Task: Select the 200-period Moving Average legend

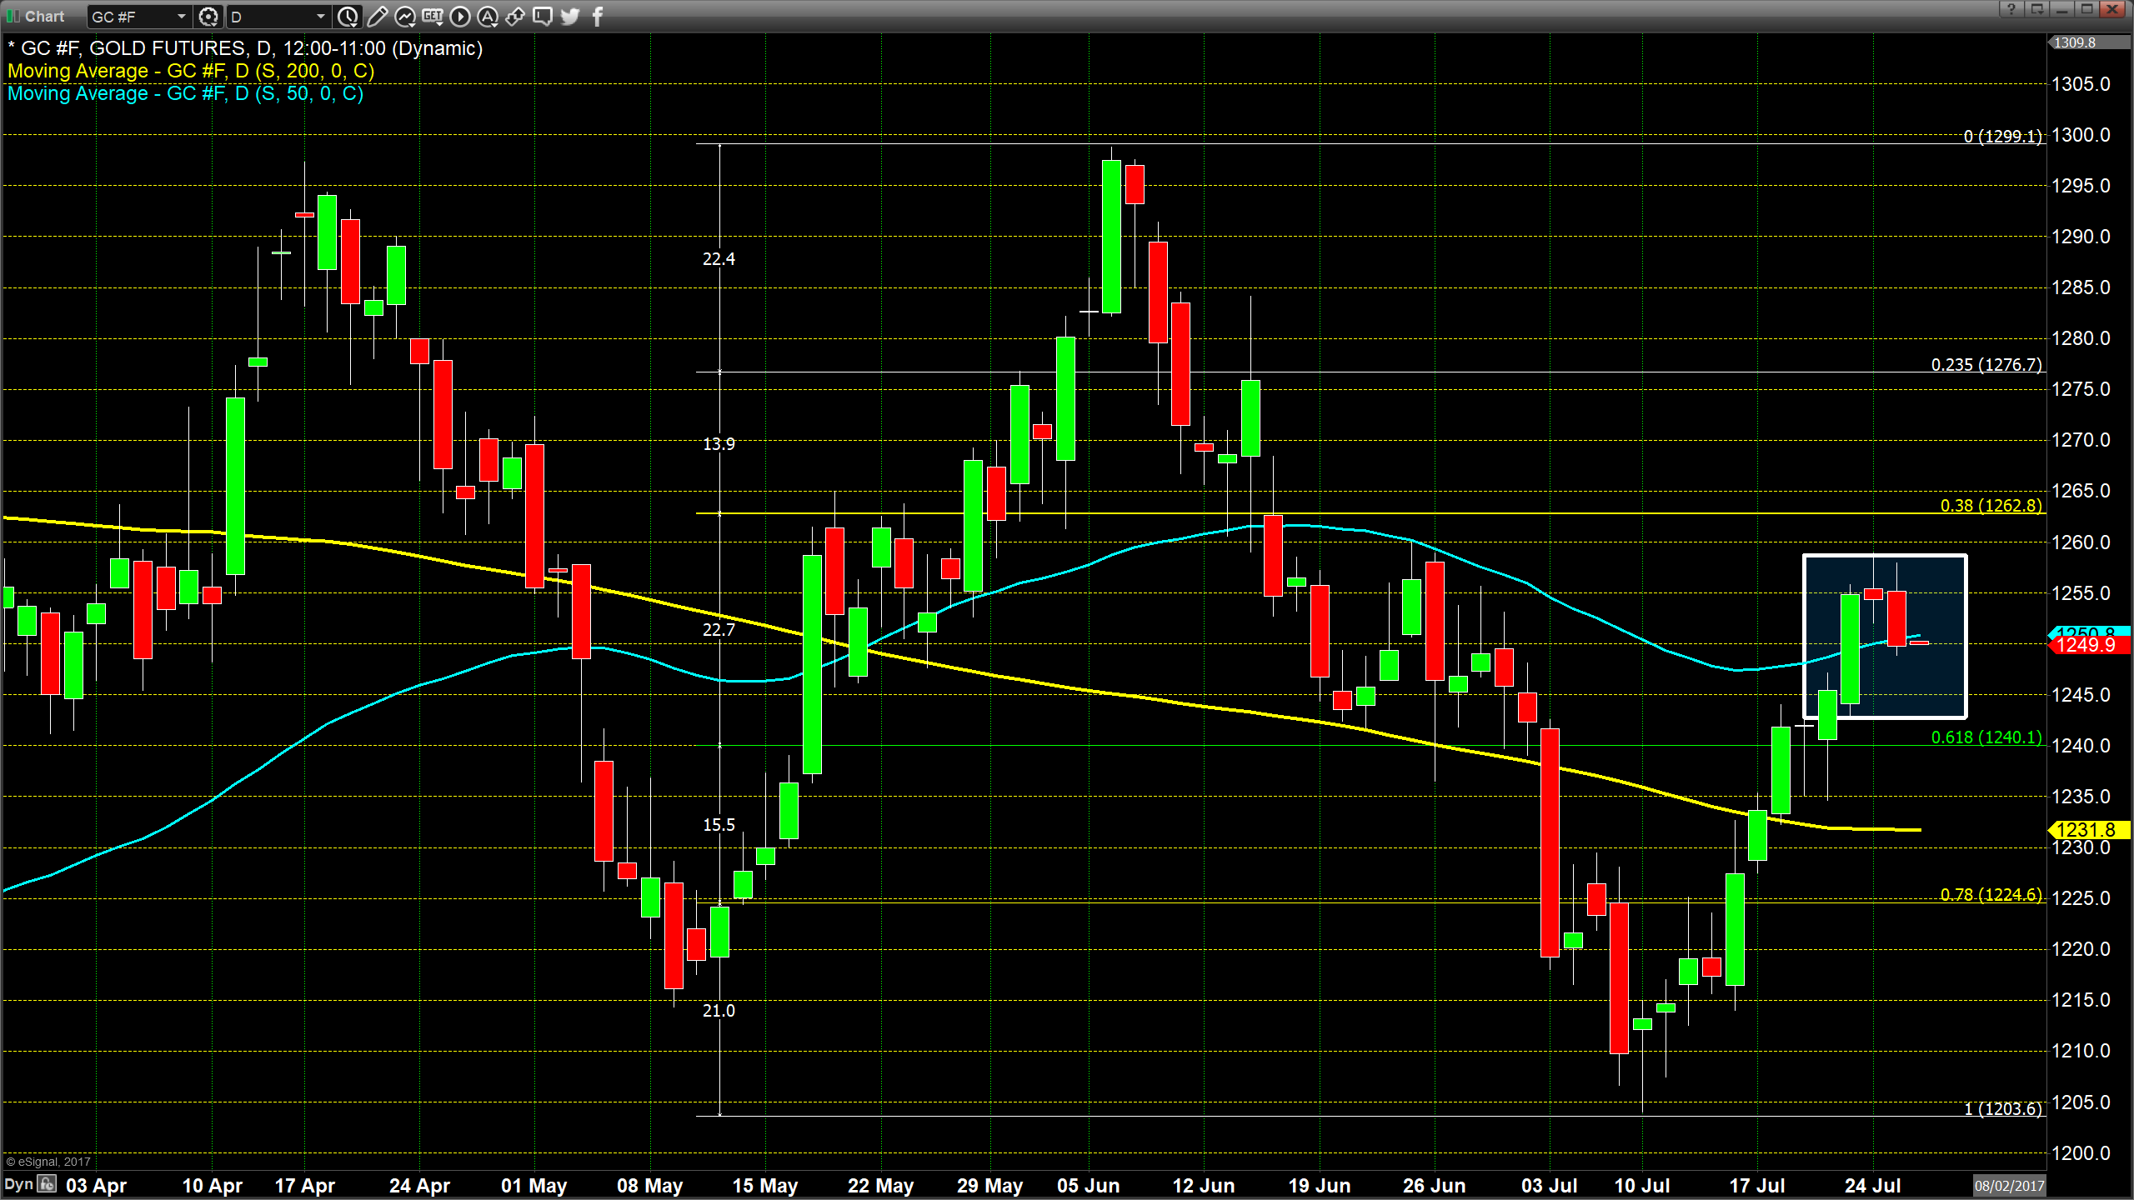Action: [191, 71]
